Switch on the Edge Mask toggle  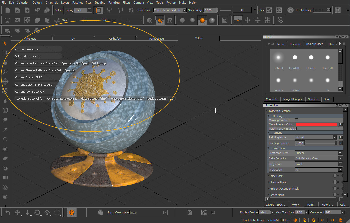point(336,176)
